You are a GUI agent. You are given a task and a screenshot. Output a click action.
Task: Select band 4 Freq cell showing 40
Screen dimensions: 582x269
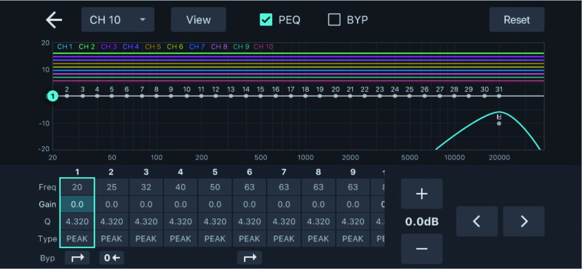180,187
